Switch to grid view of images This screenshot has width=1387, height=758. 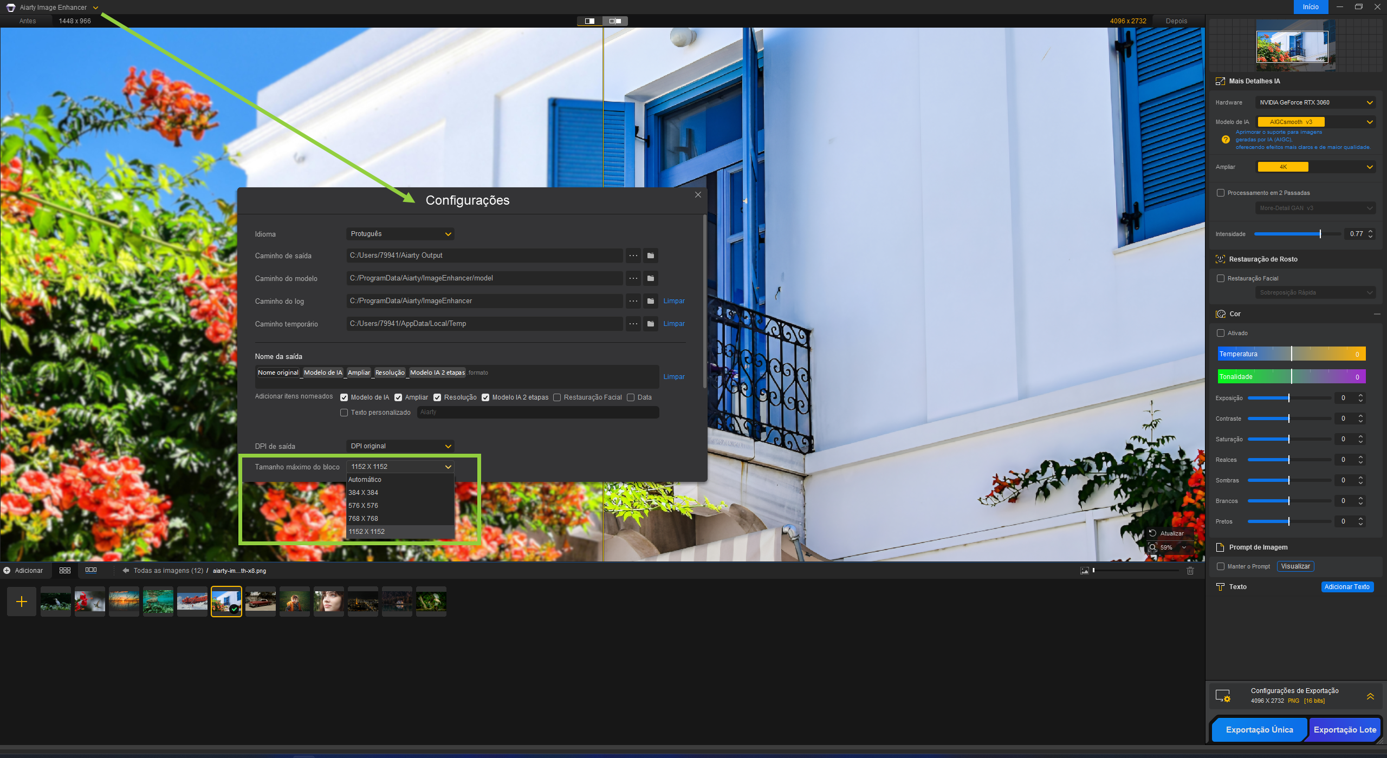coord(65,570)
